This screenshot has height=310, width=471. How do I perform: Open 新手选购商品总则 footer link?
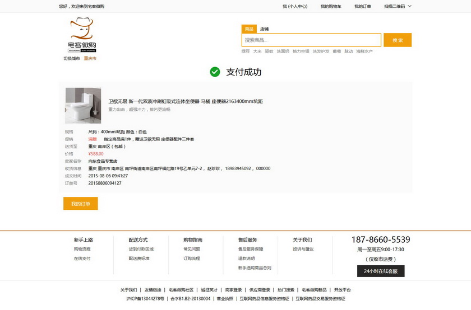255,267
